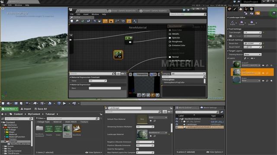Viewport: 277px width, 155px height.
Task: Click Material filter button in Content Browser
Action: tap(58, 122)
